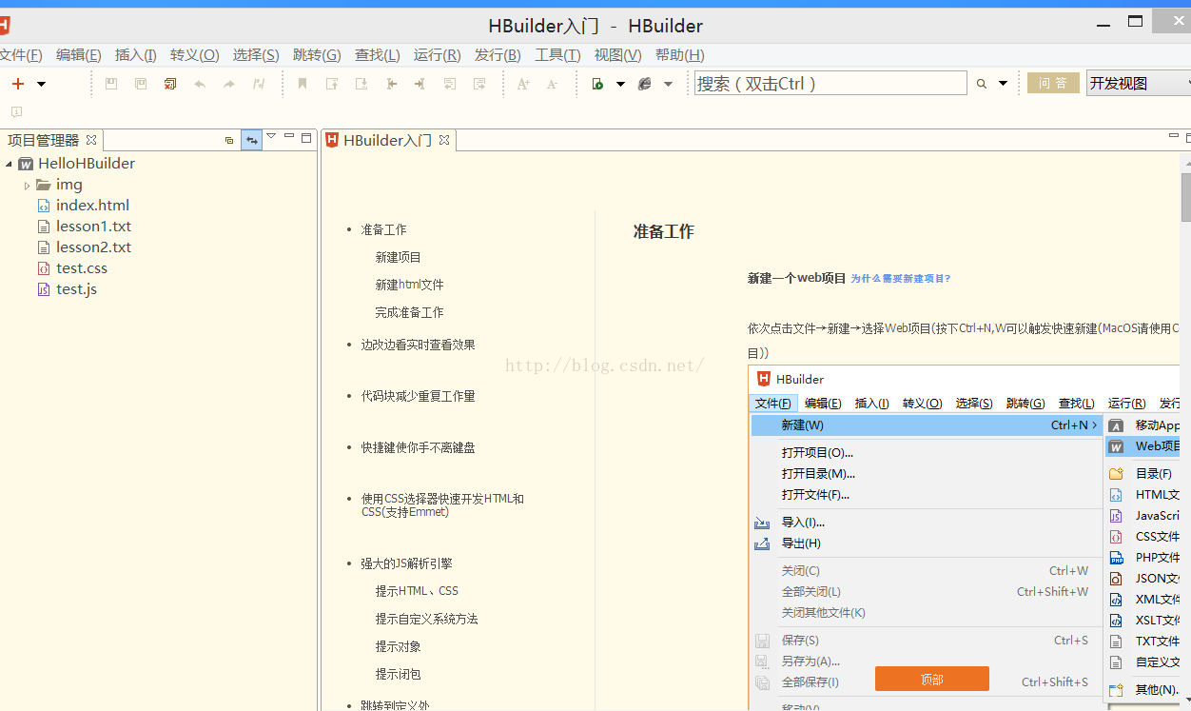
Task: Click the 问答 button
Action: [1053, 83]
